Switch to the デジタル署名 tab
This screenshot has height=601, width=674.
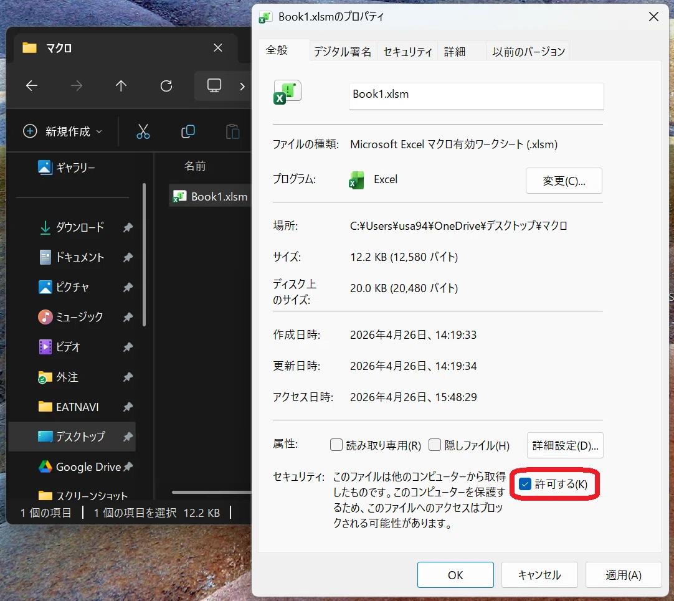coord(343,52)
